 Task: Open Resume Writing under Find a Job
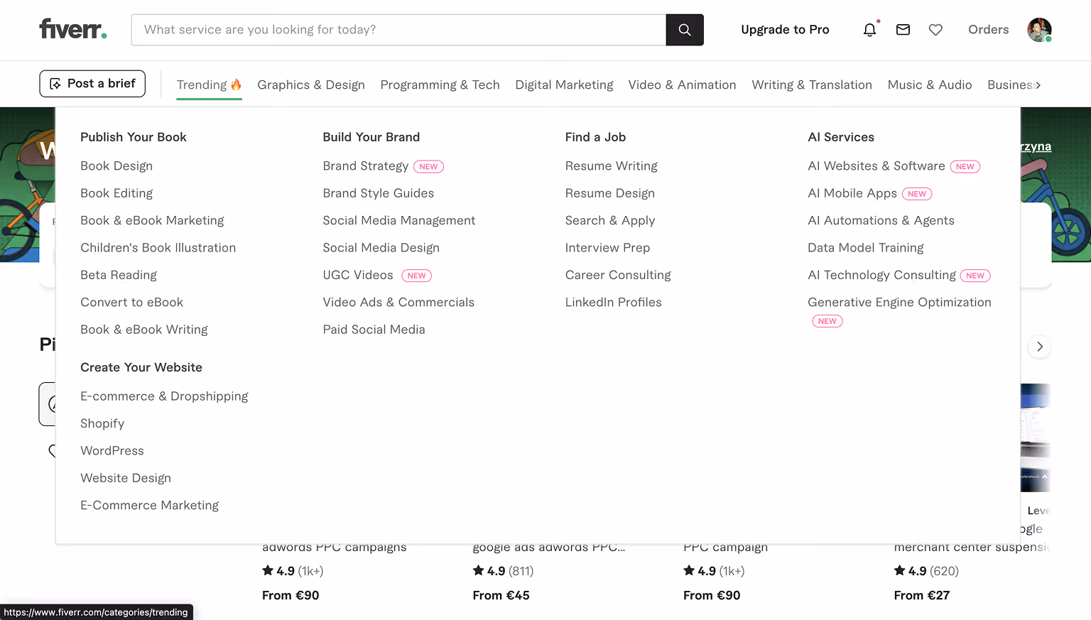[x=612, y=165]
